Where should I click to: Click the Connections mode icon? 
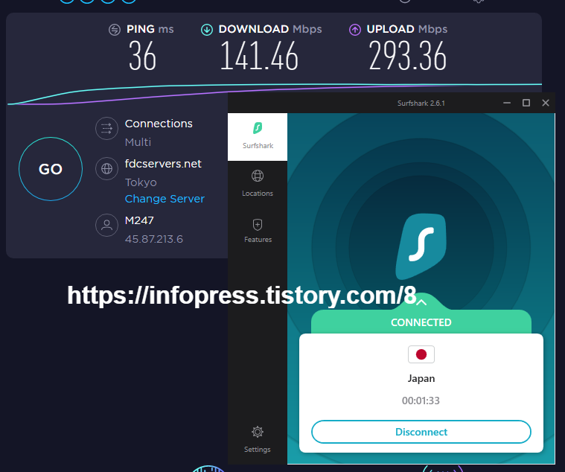(x=106, y=128)
